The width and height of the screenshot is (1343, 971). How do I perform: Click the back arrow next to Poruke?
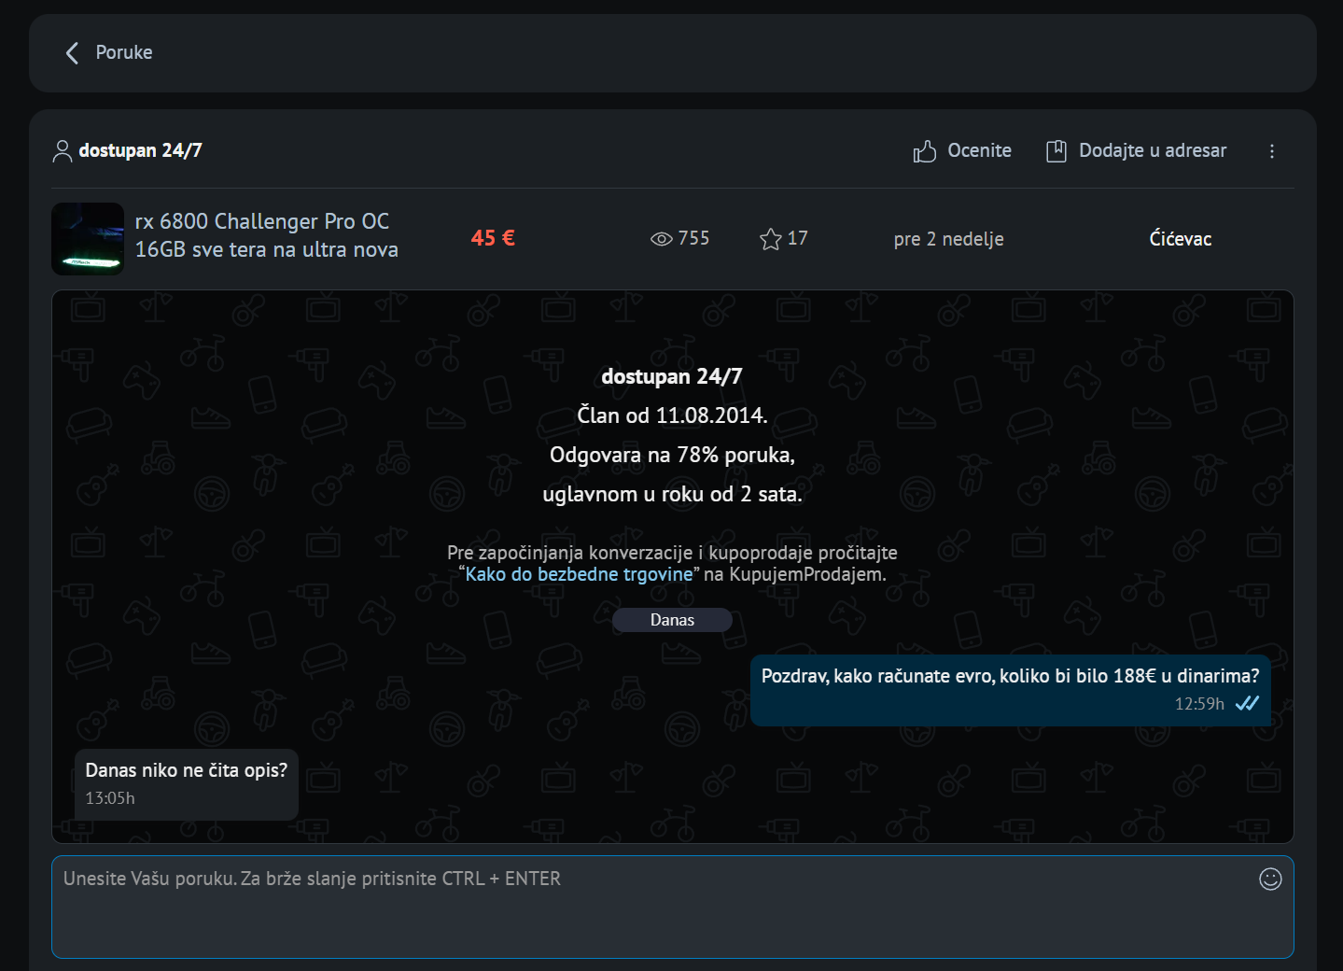72,53
